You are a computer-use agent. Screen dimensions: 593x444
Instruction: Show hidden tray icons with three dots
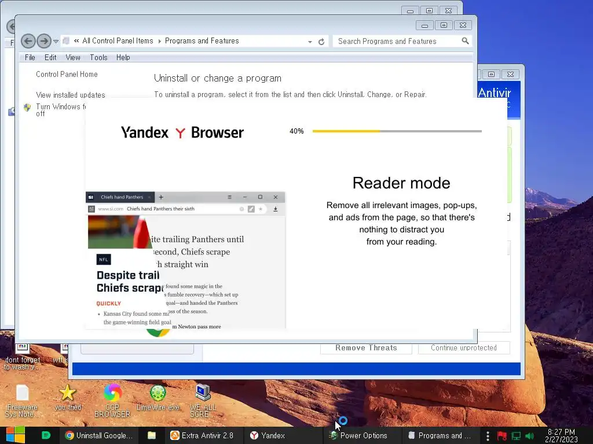(x=488, y=436)
